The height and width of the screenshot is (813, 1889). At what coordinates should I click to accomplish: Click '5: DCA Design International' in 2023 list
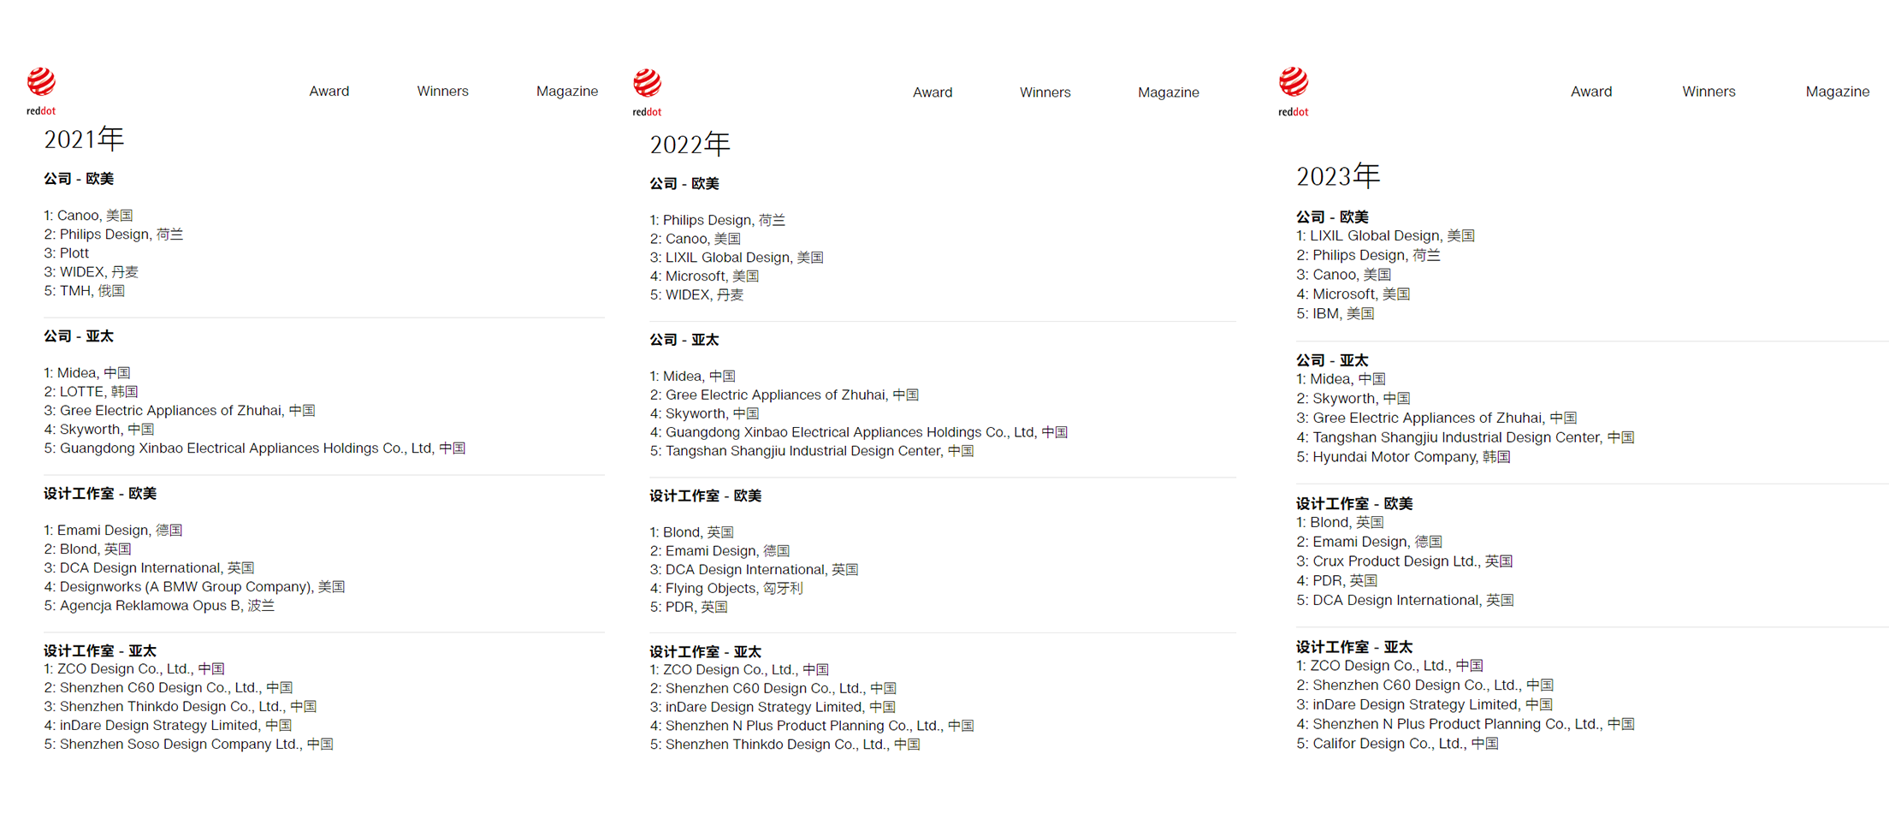tap(1405, 600)
